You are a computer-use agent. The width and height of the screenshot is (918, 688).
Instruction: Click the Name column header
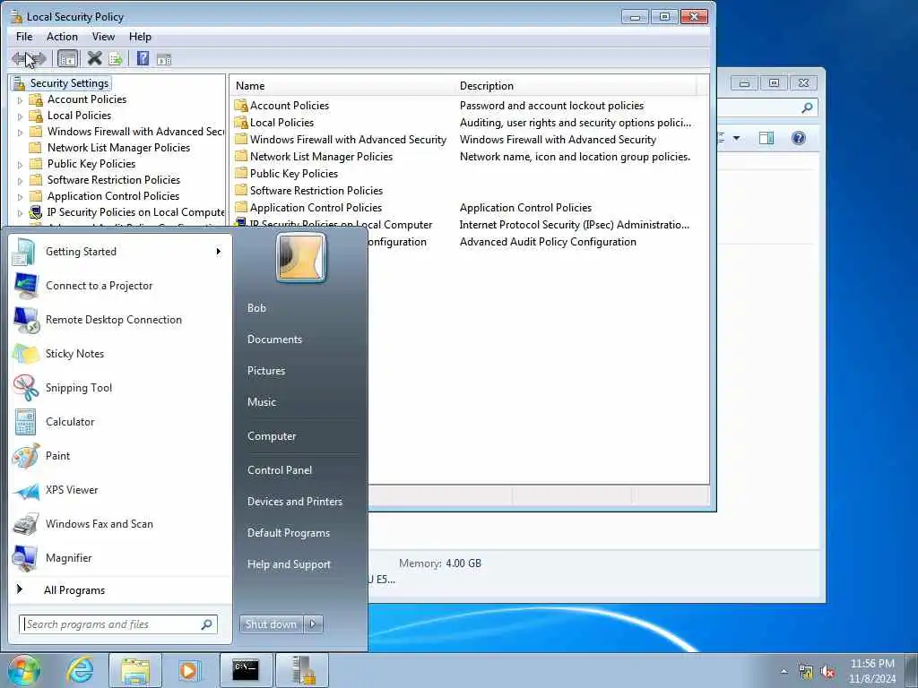click(x=343, y=86)
